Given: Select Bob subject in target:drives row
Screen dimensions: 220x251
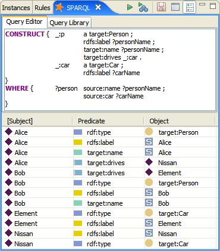Looking at the screenshot, I should tap(20, 173).
